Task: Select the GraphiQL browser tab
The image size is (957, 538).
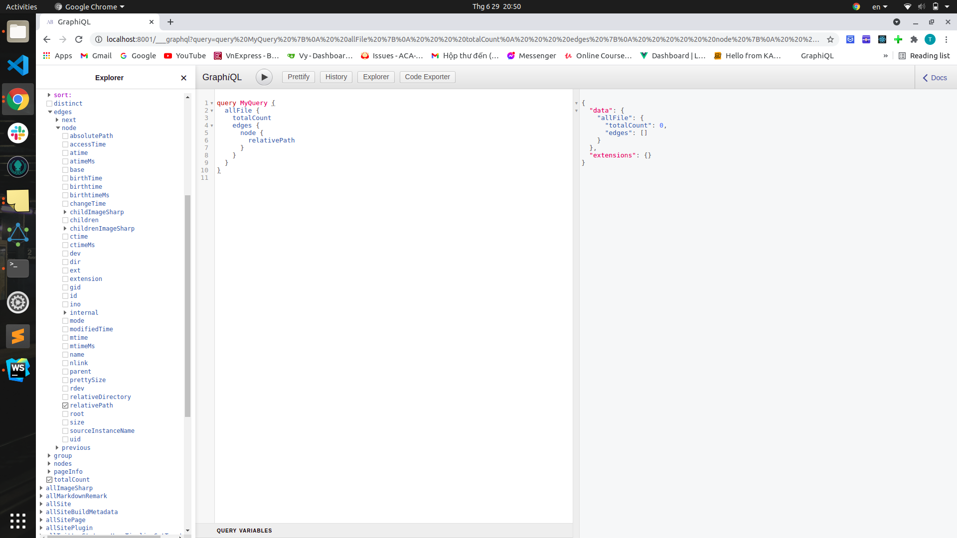Action: click(x=100, y=22)
